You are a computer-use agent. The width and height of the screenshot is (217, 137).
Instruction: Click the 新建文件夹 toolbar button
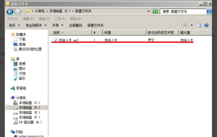pyautogui.click(x=95, y=25)
